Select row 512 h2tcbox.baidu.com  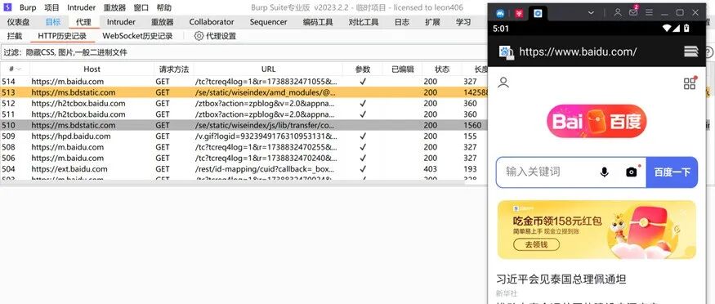tap(244, 104)
